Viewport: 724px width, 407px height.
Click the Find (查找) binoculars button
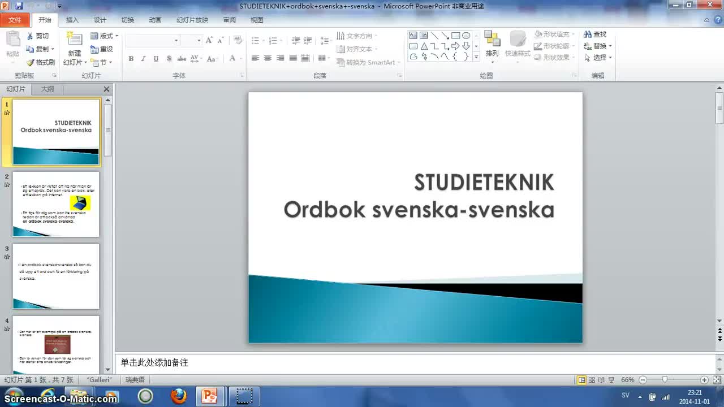(x=595, y=34)
